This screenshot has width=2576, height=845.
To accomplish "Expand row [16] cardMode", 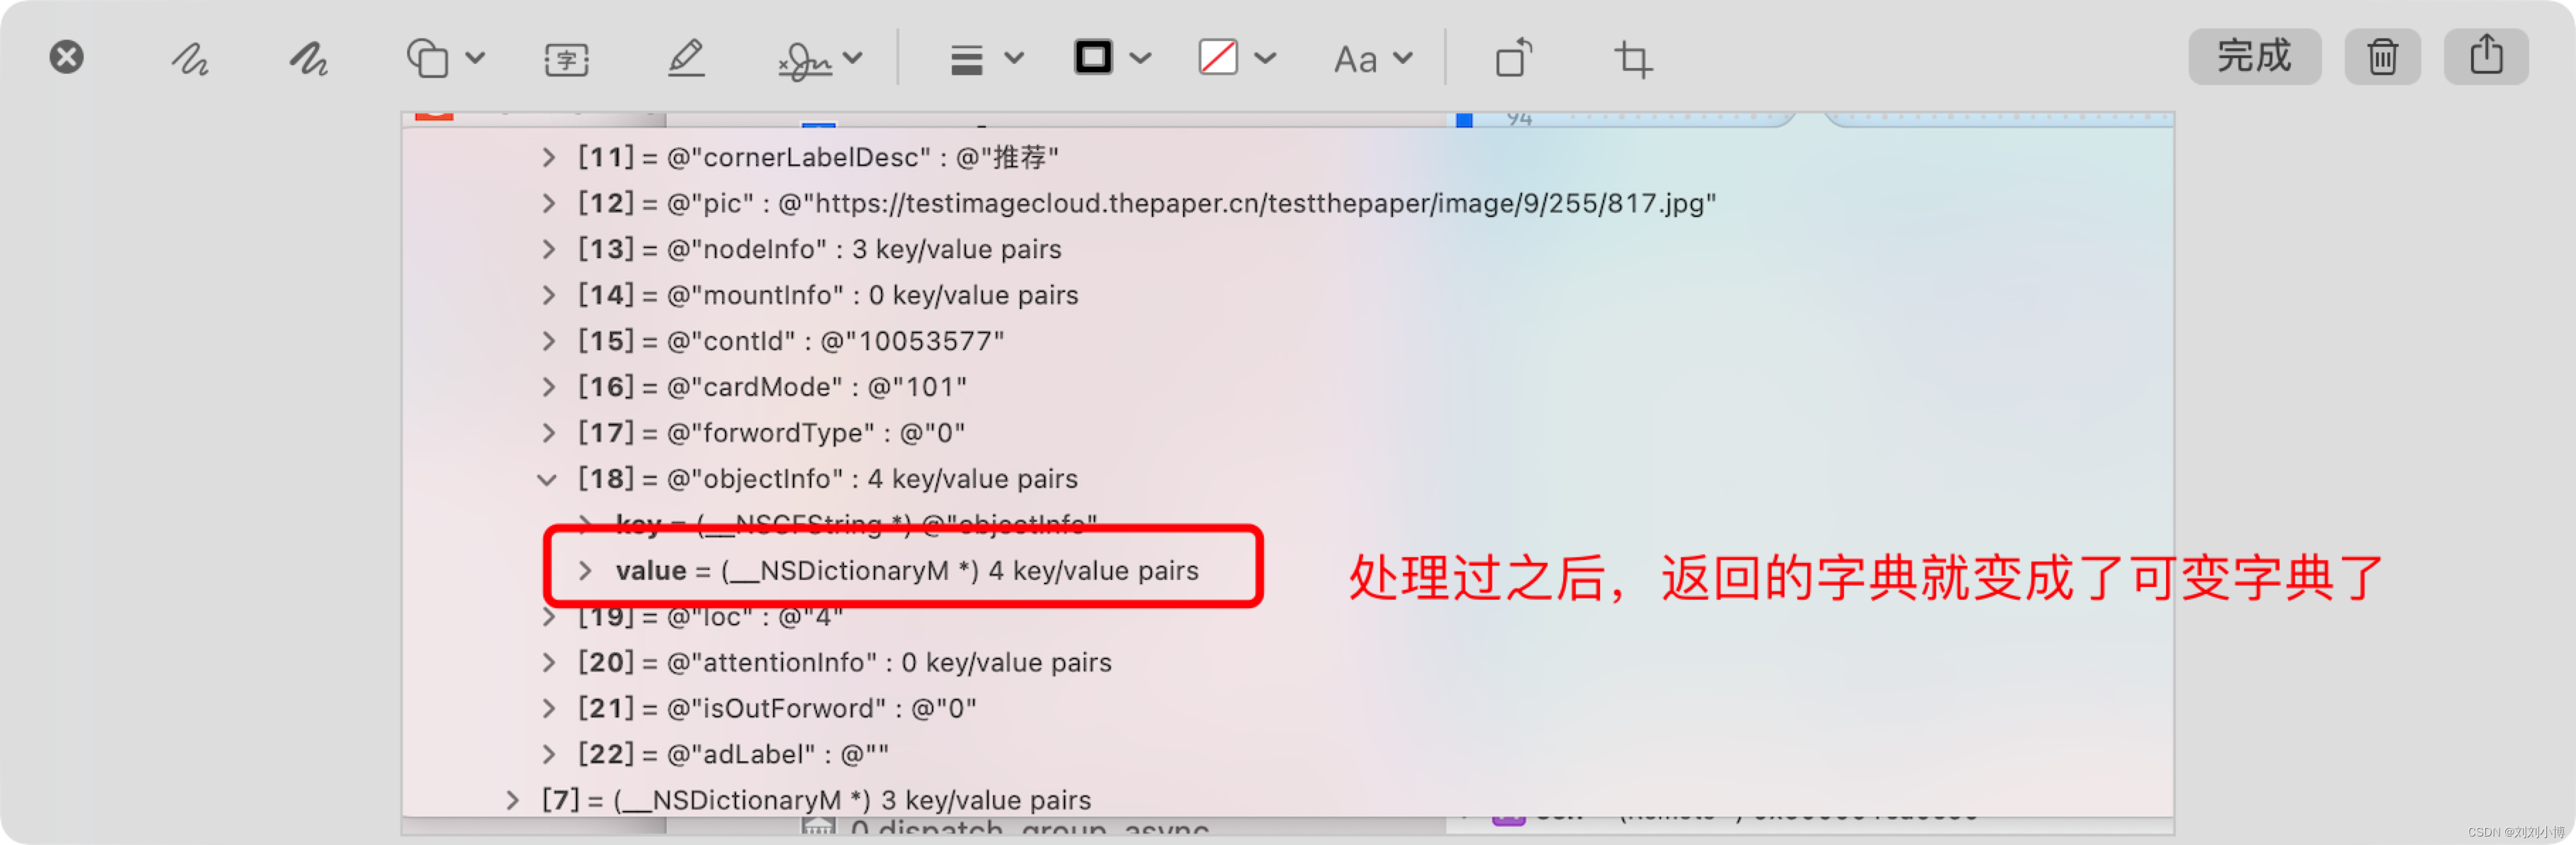I will tap(548, 387).
